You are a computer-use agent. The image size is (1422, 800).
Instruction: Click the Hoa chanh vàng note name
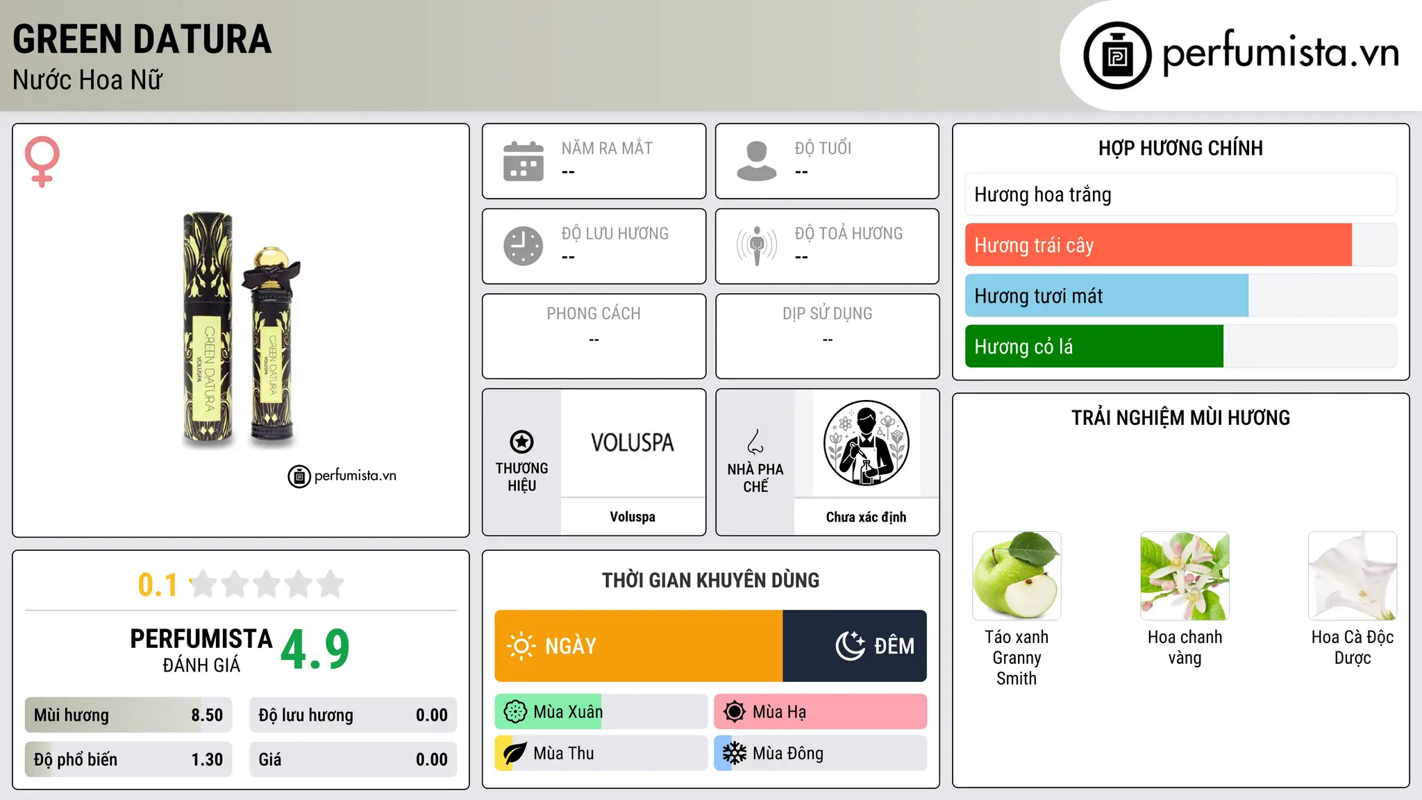[1185, 647]
